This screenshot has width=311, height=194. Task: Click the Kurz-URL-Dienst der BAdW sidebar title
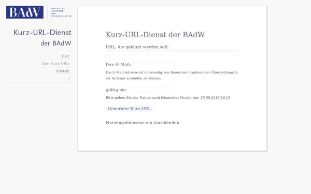43,38
